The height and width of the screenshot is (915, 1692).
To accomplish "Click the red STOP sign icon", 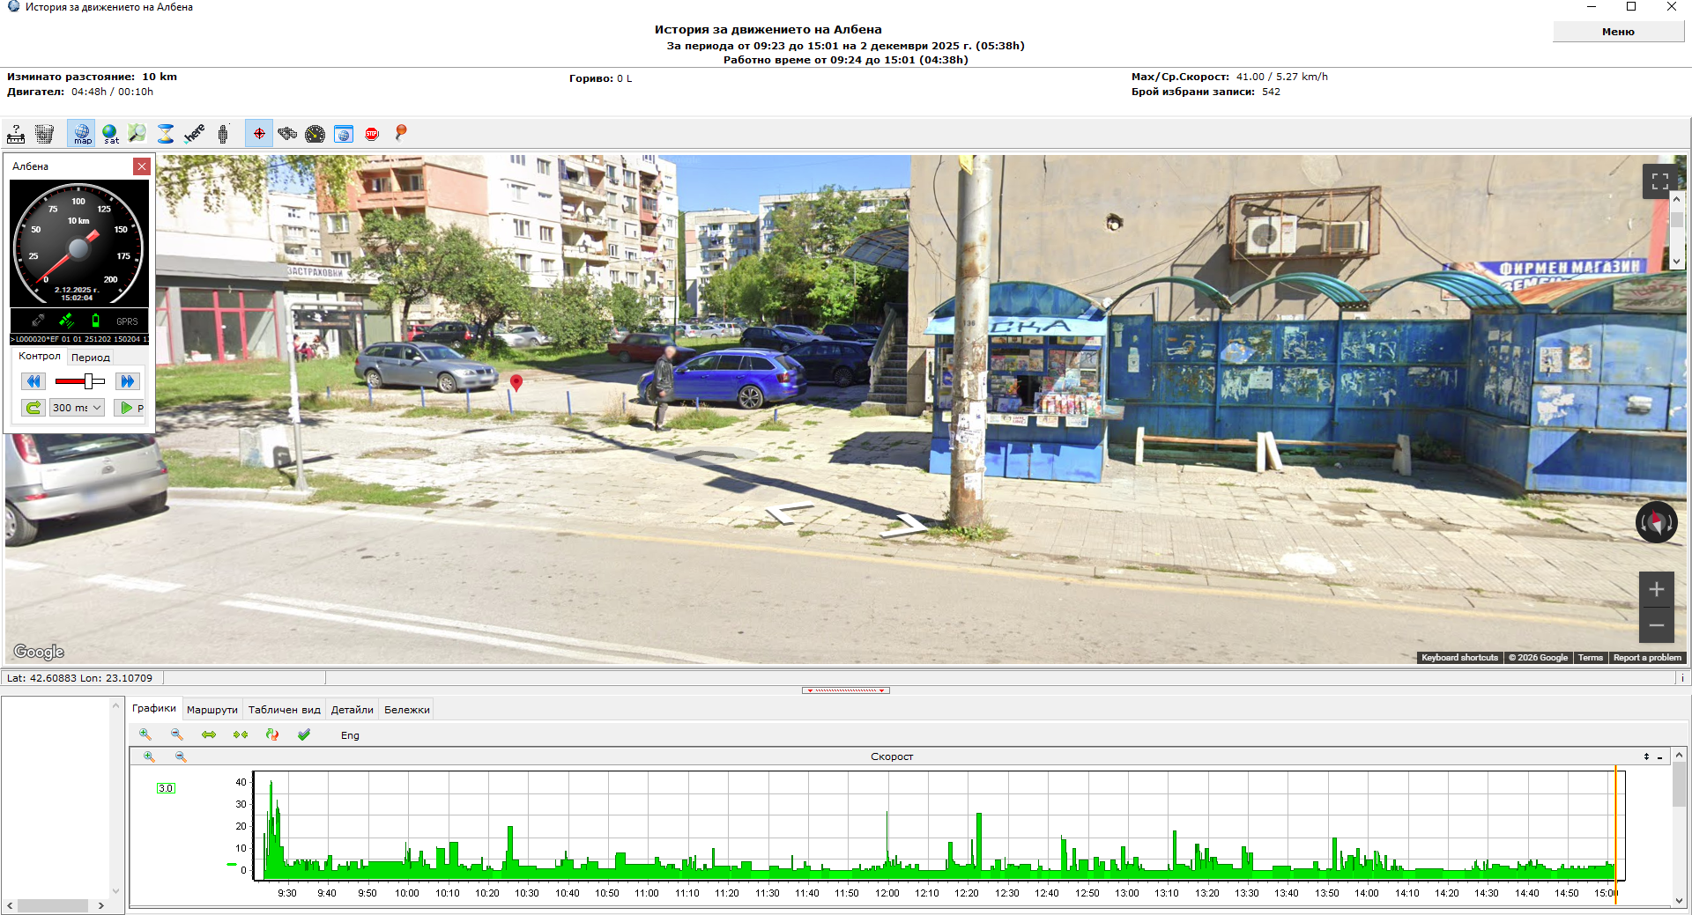I will pos(372,134).
